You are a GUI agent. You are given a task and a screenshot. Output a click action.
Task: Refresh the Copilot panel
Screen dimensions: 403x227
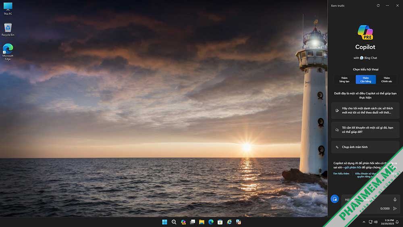tap(378, 5)
